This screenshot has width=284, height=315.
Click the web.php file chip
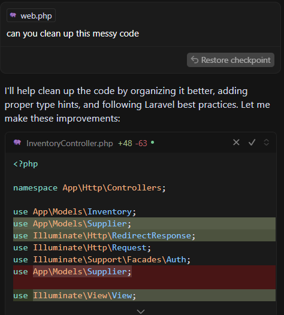(x=31, y=16)
